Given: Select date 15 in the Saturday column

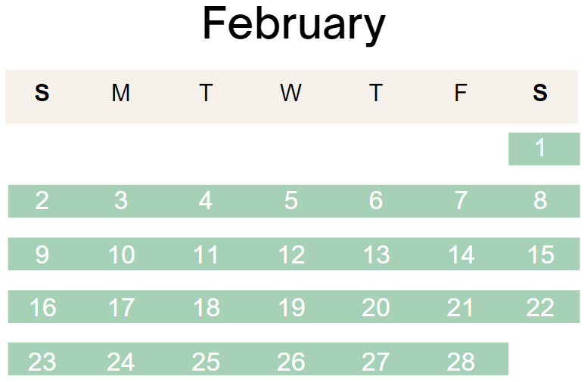Looking at the screenshot, I should tap(541, 255).
